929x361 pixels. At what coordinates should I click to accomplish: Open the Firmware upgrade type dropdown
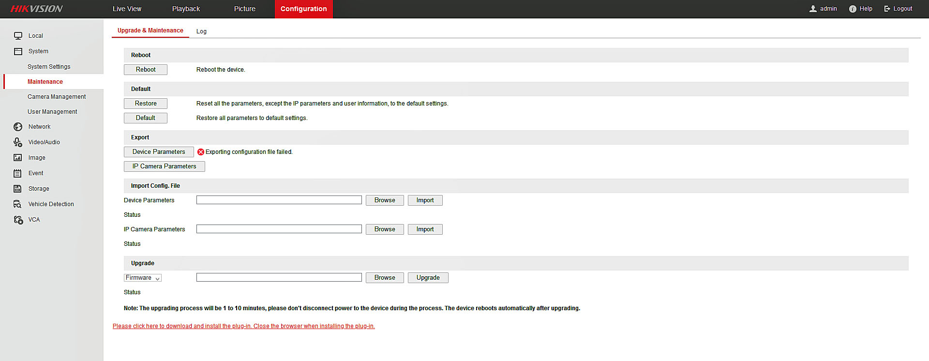click(143, 278)
